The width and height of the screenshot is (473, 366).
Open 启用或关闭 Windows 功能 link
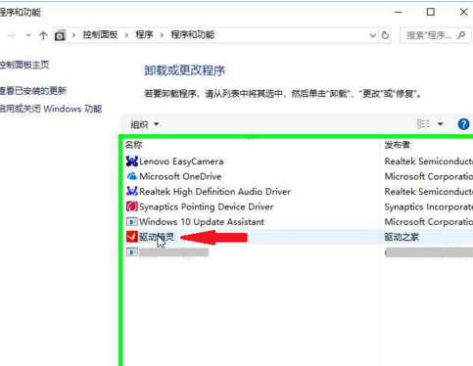click(51, 109)
